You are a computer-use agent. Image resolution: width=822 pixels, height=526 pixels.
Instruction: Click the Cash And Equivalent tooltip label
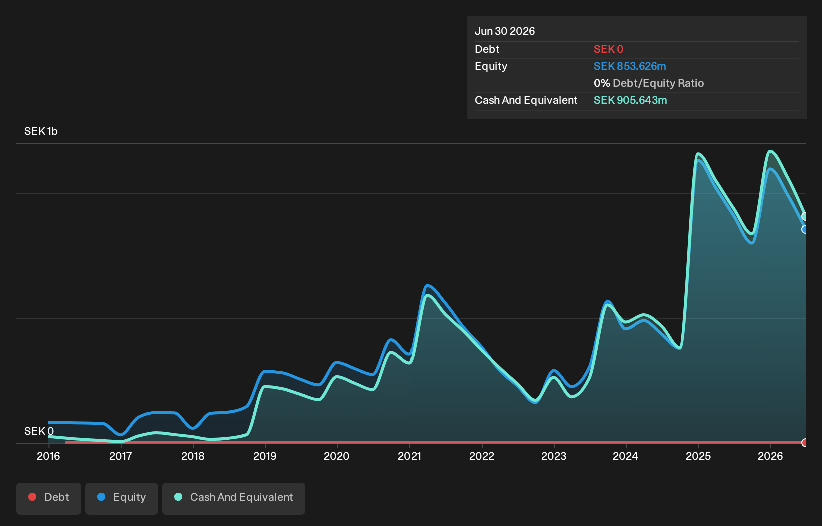(x=526, y=100)
